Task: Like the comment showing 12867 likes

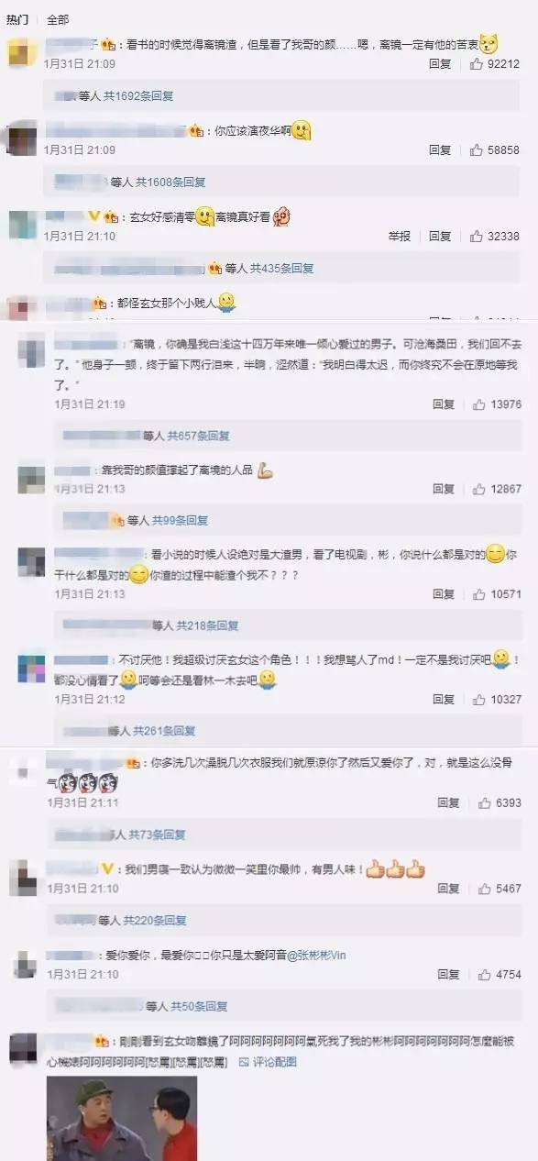Action: pyautogui.click(x=479, y=490)
